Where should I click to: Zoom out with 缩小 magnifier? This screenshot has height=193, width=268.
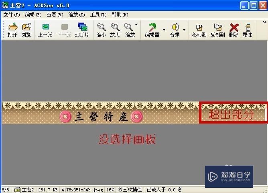[101, 30]
